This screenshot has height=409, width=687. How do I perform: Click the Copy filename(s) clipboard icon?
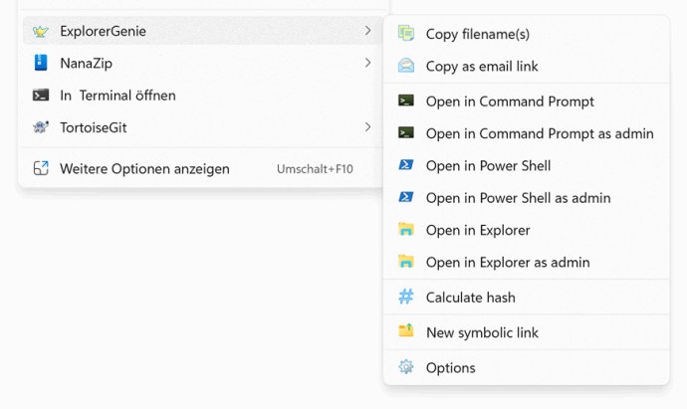(406, 33)
